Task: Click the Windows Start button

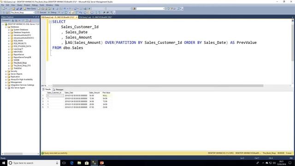Action: [3, 163]
